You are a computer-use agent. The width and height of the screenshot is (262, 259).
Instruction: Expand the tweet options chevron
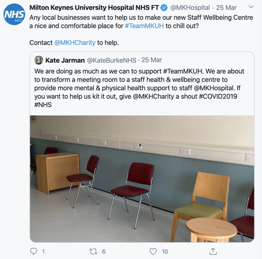pos(251,7)
